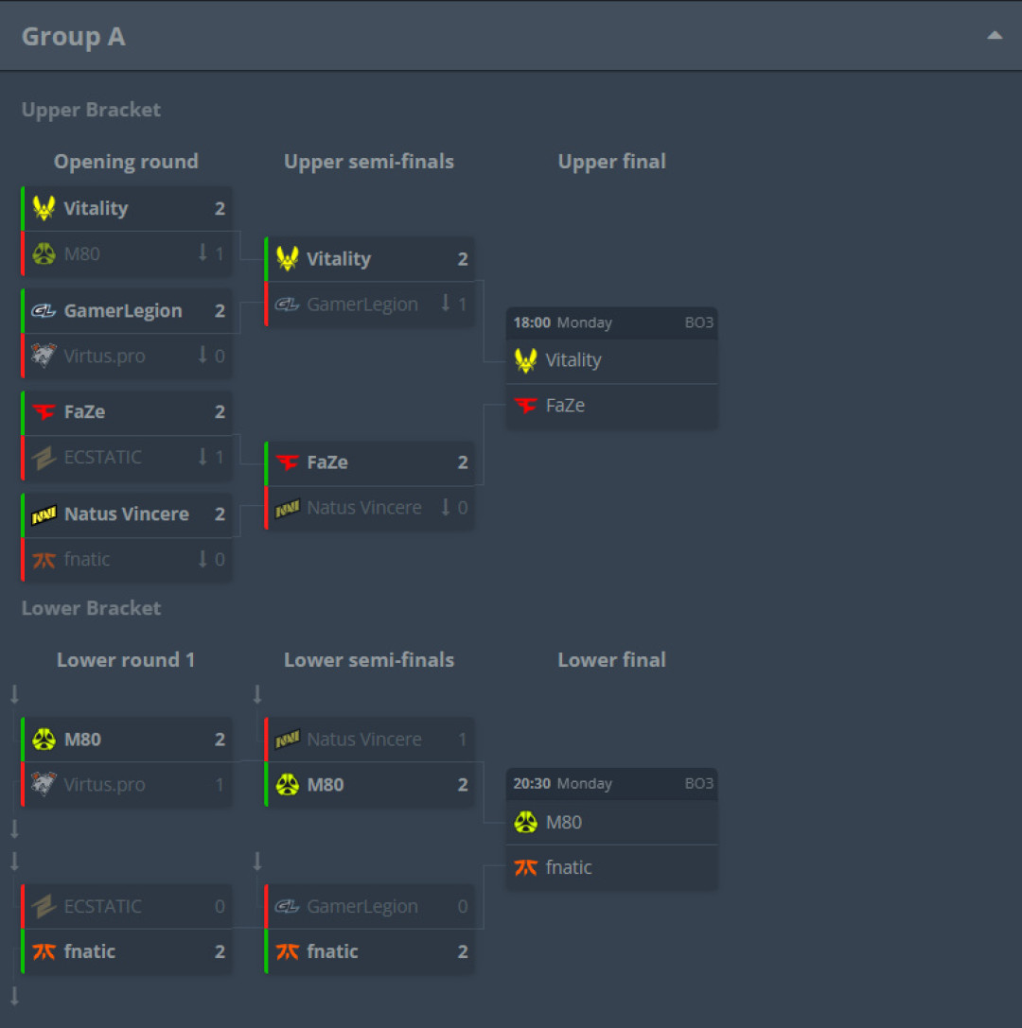Open Vitality team name in Opening round
1022x1028 pixels.
96,208
